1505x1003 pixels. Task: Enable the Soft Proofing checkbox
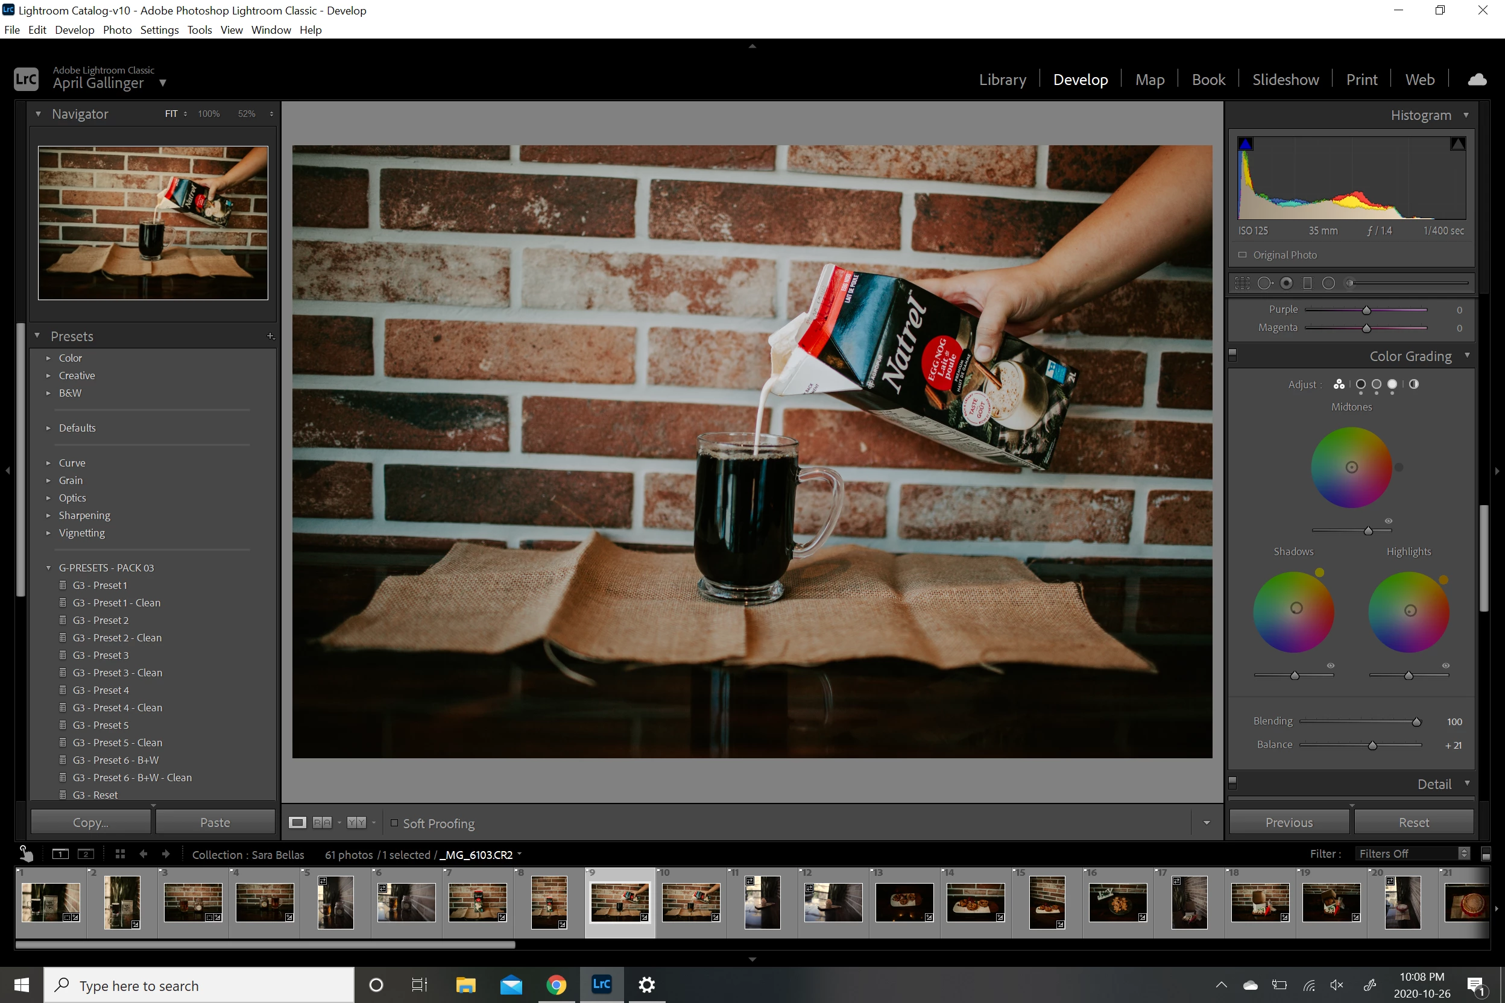coord(394,823)
